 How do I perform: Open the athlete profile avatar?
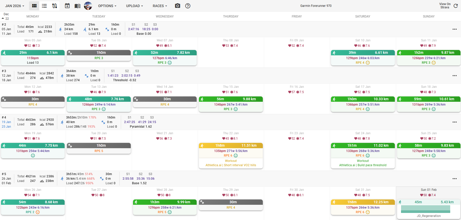point(88,6)
